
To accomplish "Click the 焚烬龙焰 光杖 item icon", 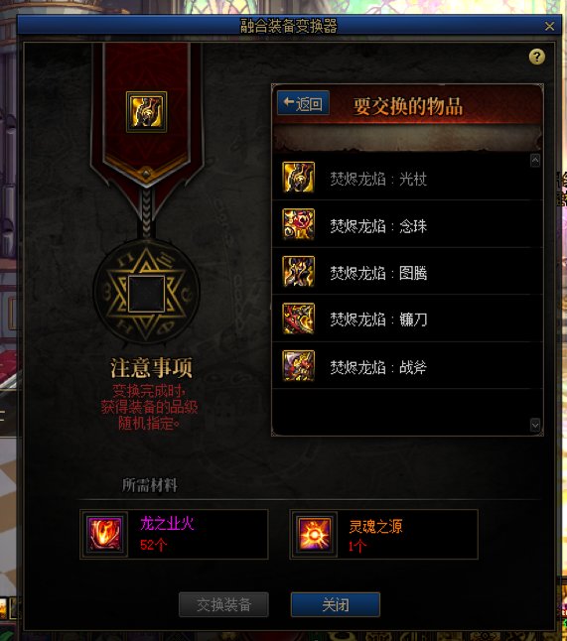I will pos(298,177).
